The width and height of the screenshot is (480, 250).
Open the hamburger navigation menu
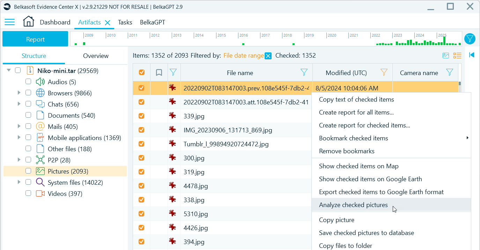[x=9, y=22]
